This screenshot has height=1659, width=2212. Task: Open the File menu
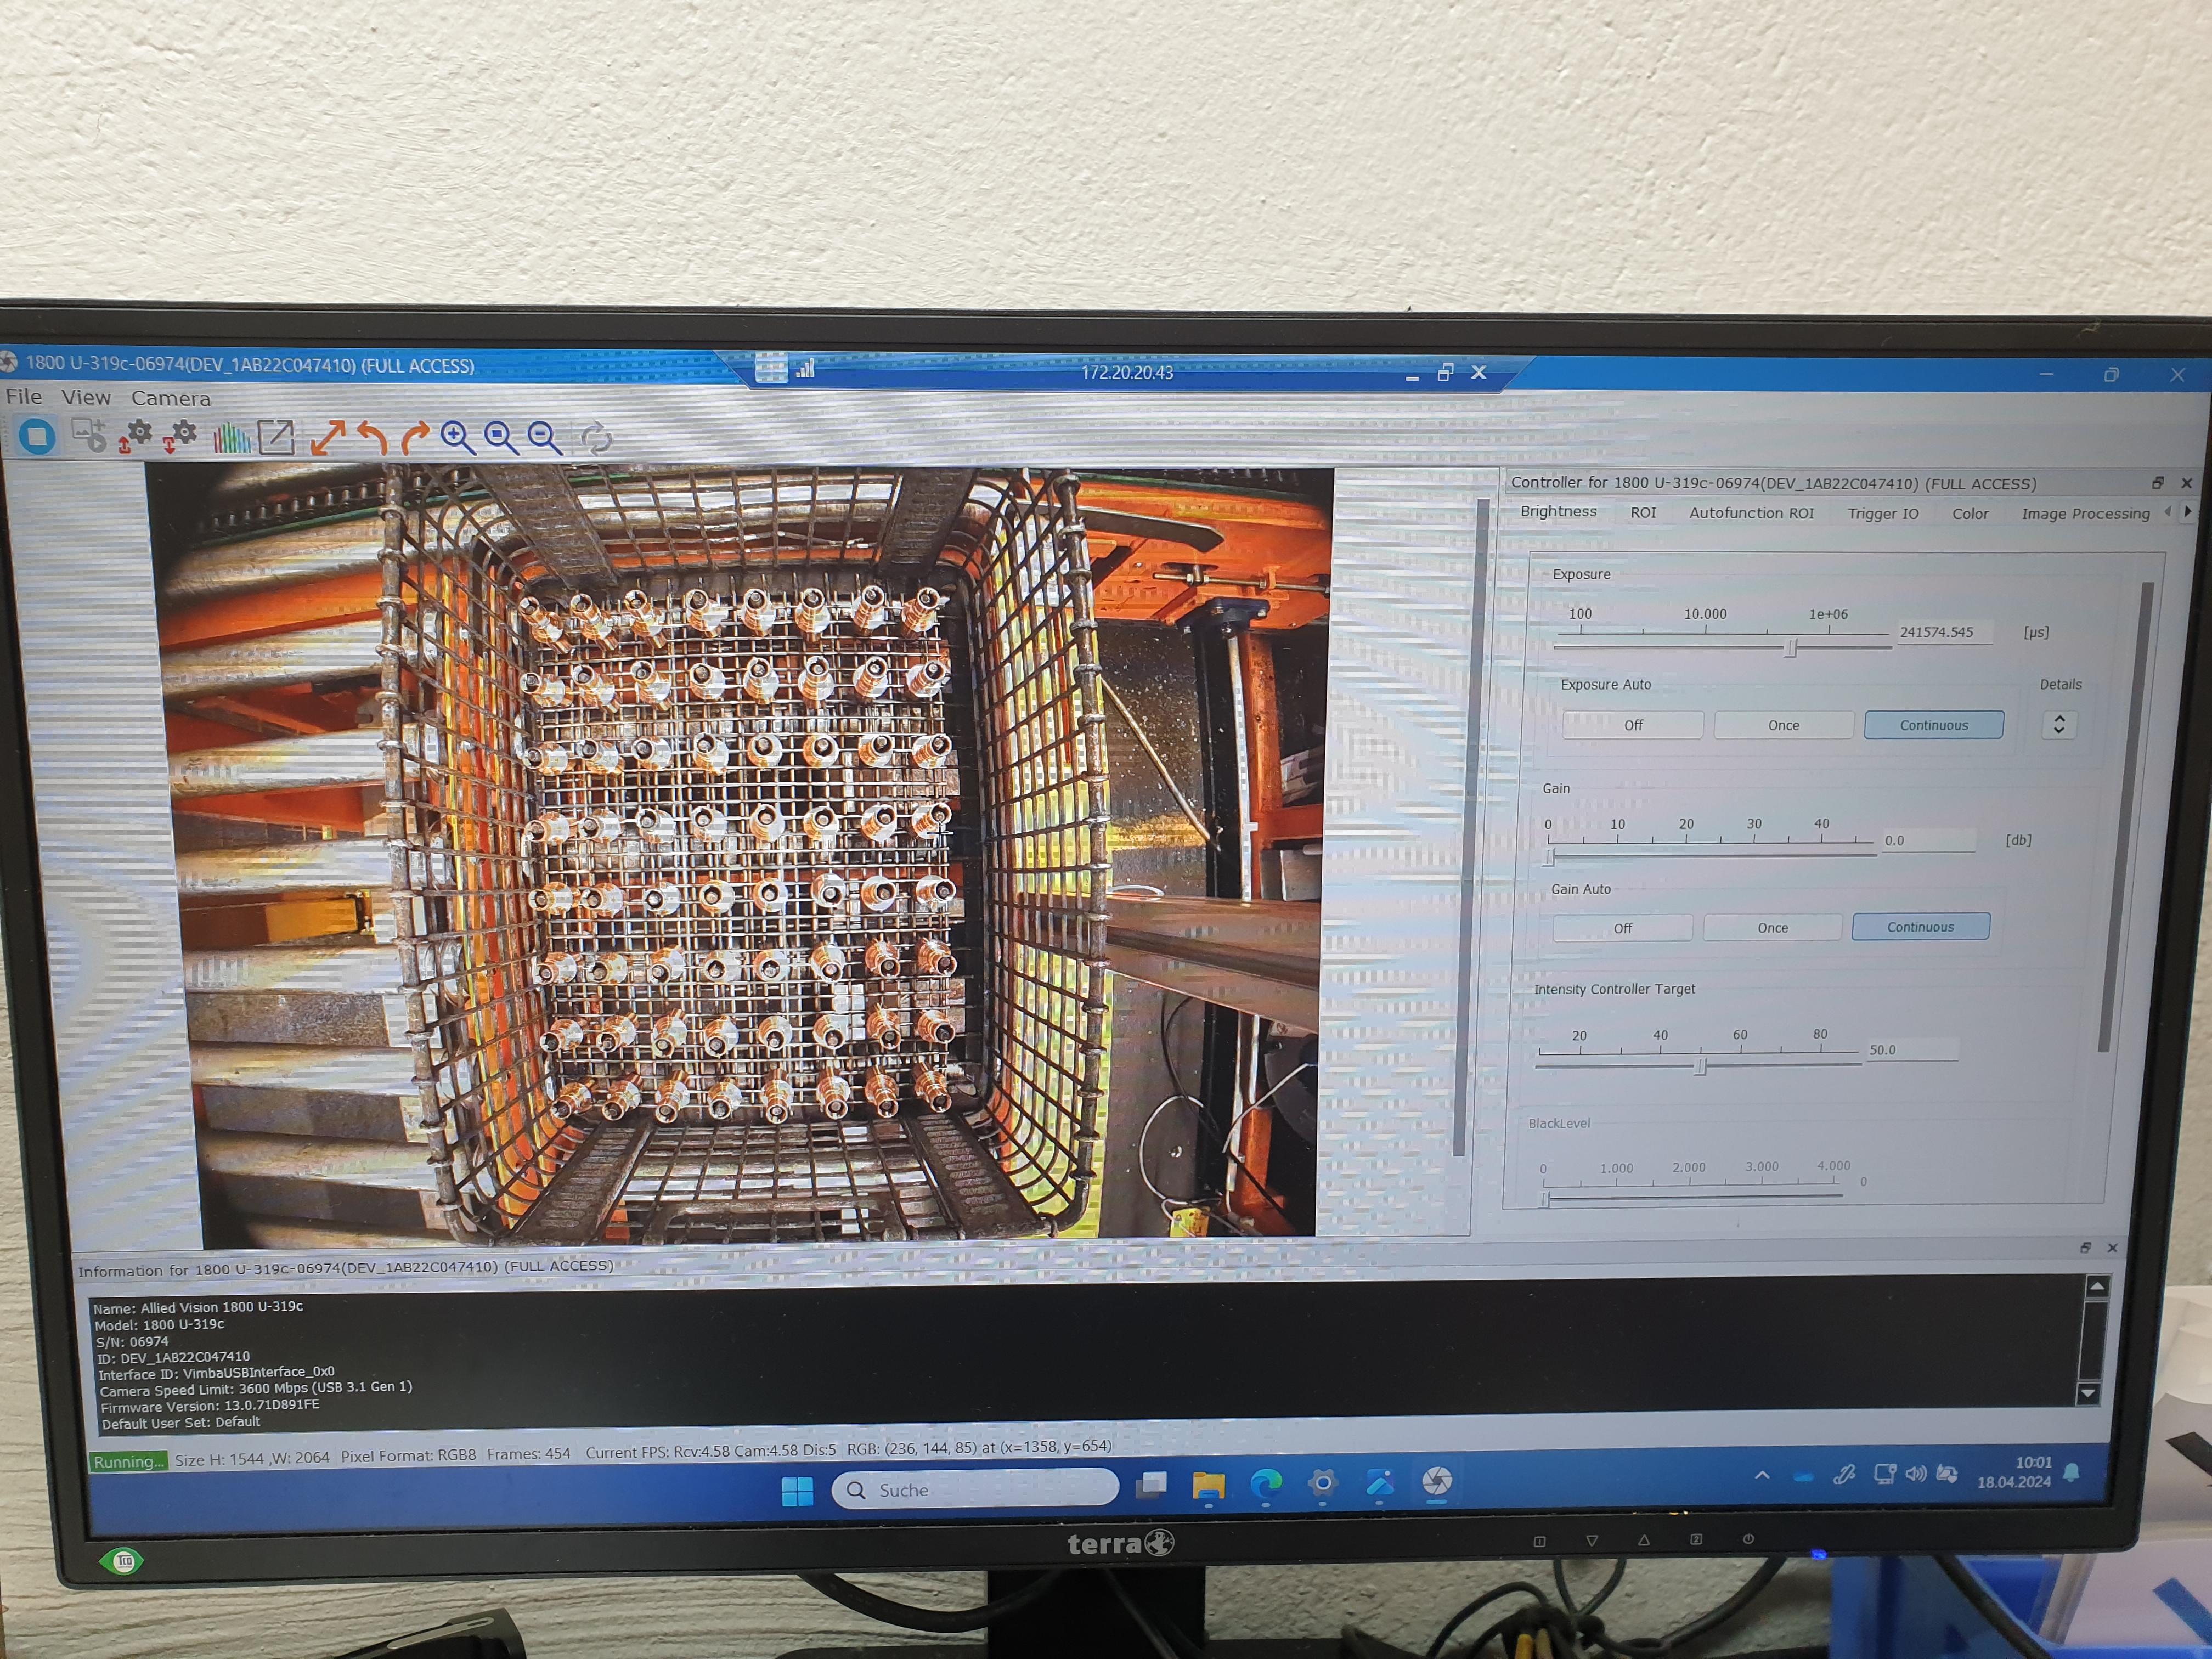point(24,396)
